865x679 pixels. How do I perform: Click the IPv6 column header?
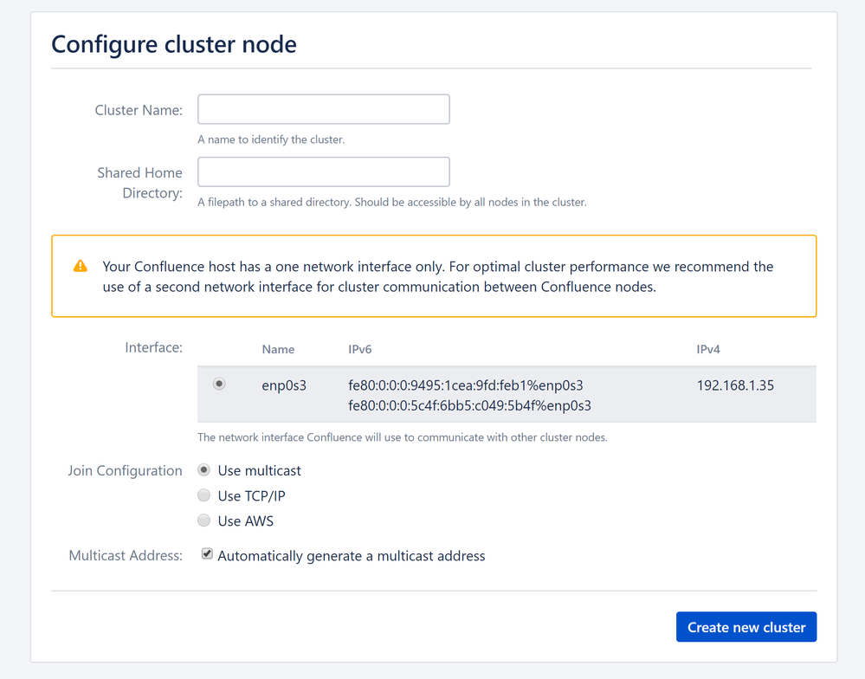coord(359,349)
